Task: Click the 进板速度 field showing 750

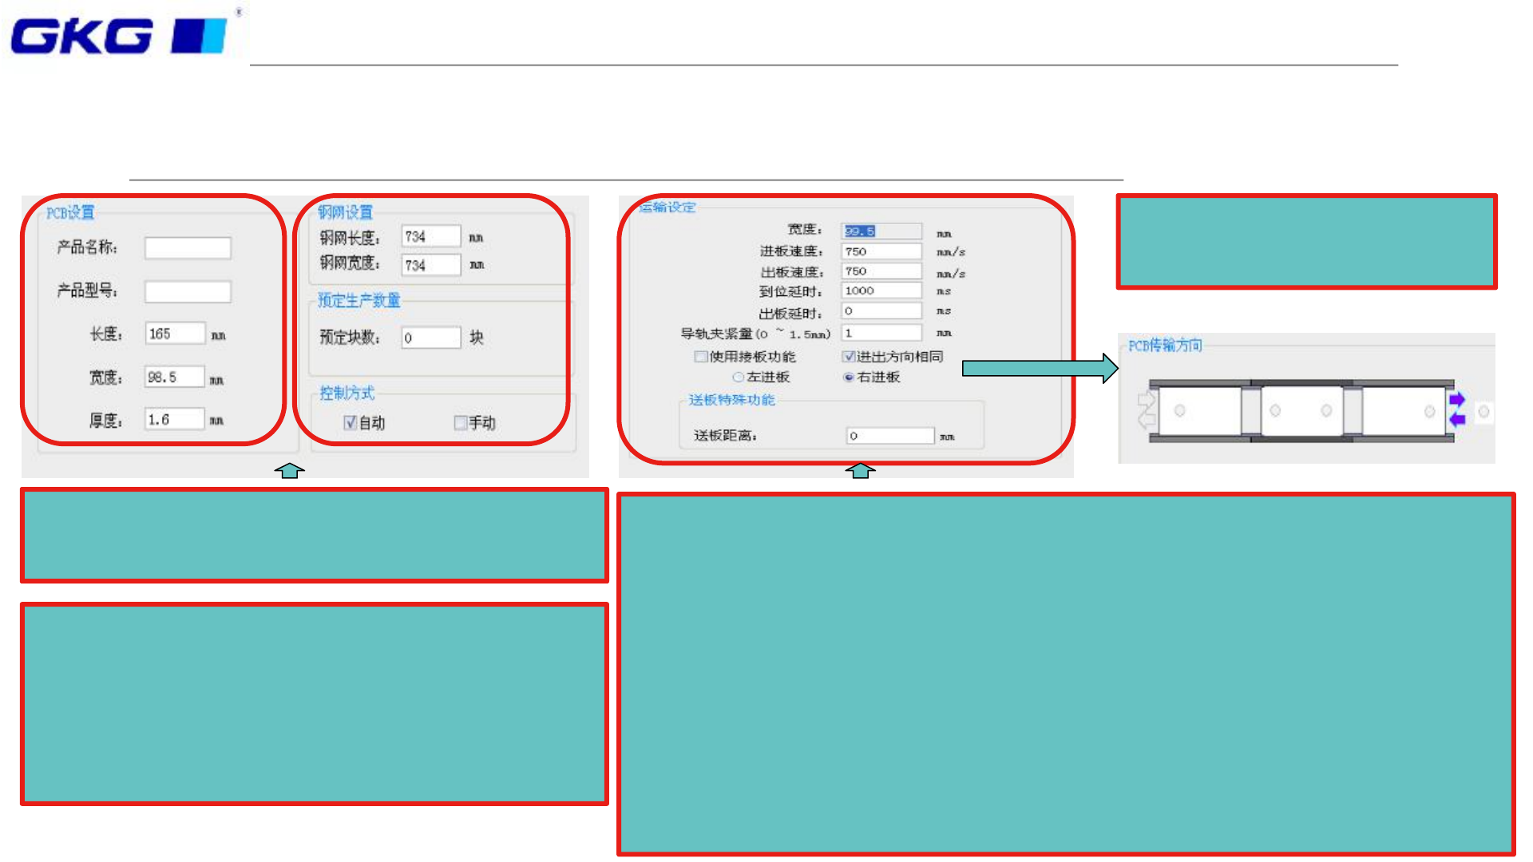Action: click(x=881, y=251)
